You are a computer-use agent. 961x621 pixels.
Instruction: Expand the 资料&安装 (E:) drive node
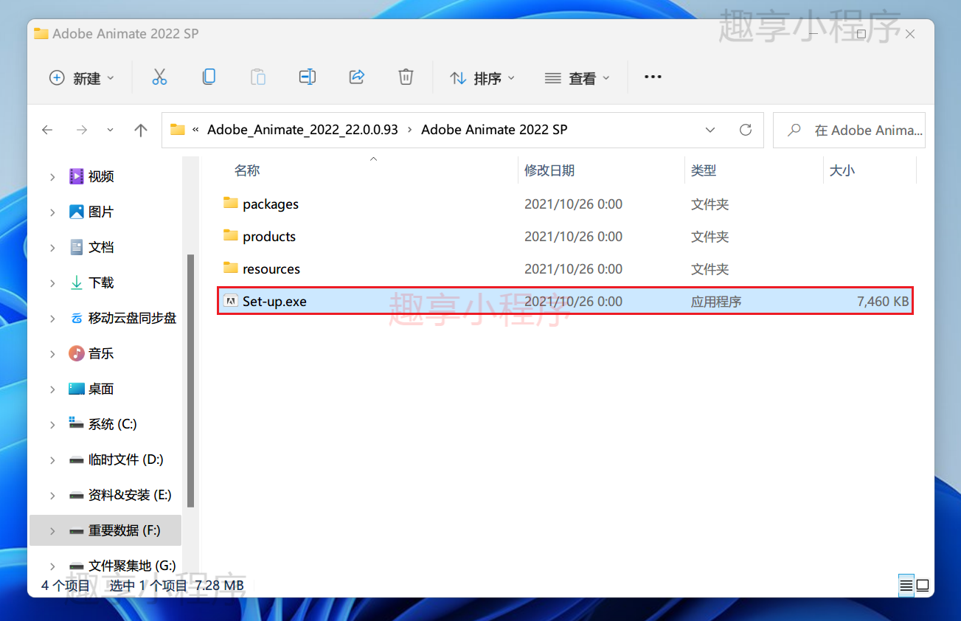[x=52, y=496]
